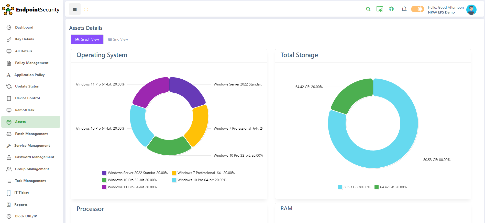
Task: Click the Operating System chart heading
Action: [x=102, y=55]
